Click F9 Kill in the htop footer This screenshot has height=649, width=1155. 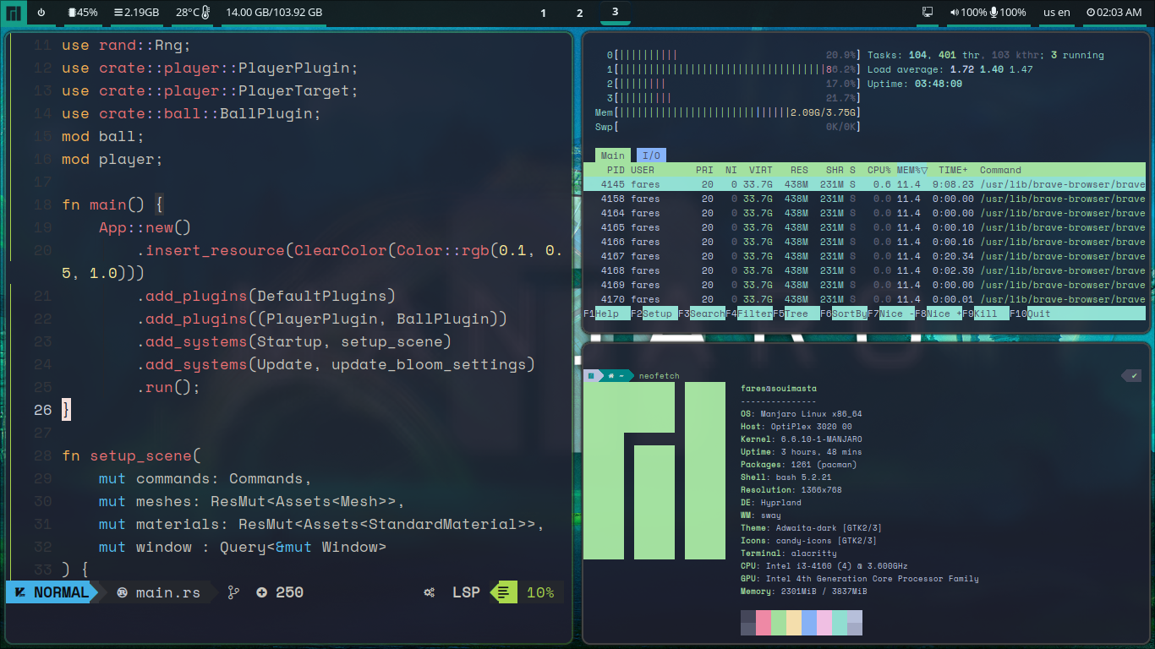[985, 314]
